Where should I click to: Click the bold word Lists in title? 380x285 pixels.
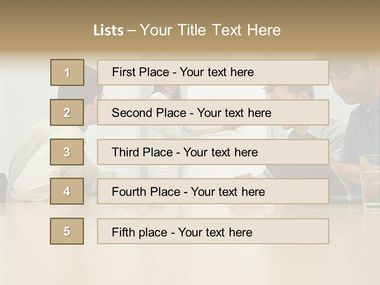pyautogui.click(x=108, y=30)
